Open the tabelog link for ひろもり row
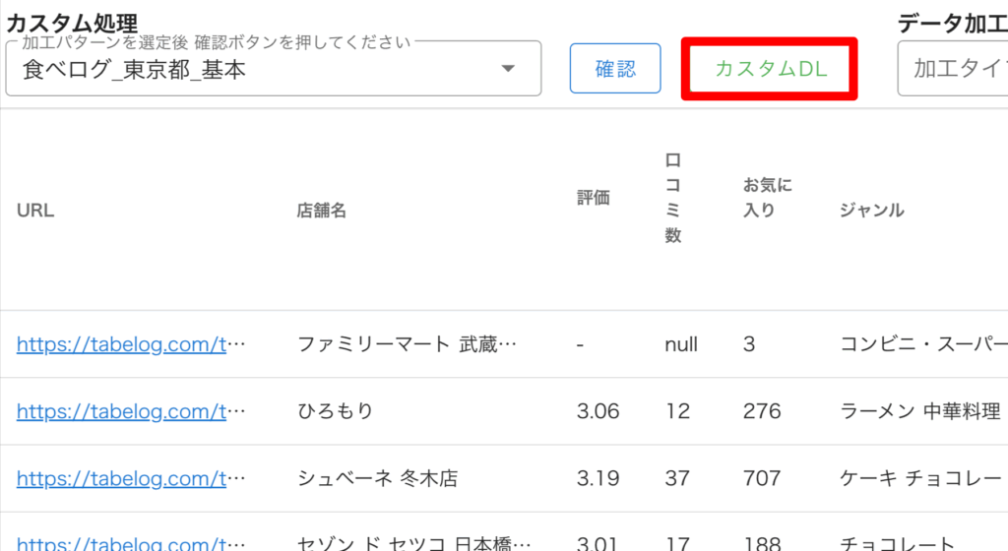The height and width of the screenshot is (551, 1008). 131,411
